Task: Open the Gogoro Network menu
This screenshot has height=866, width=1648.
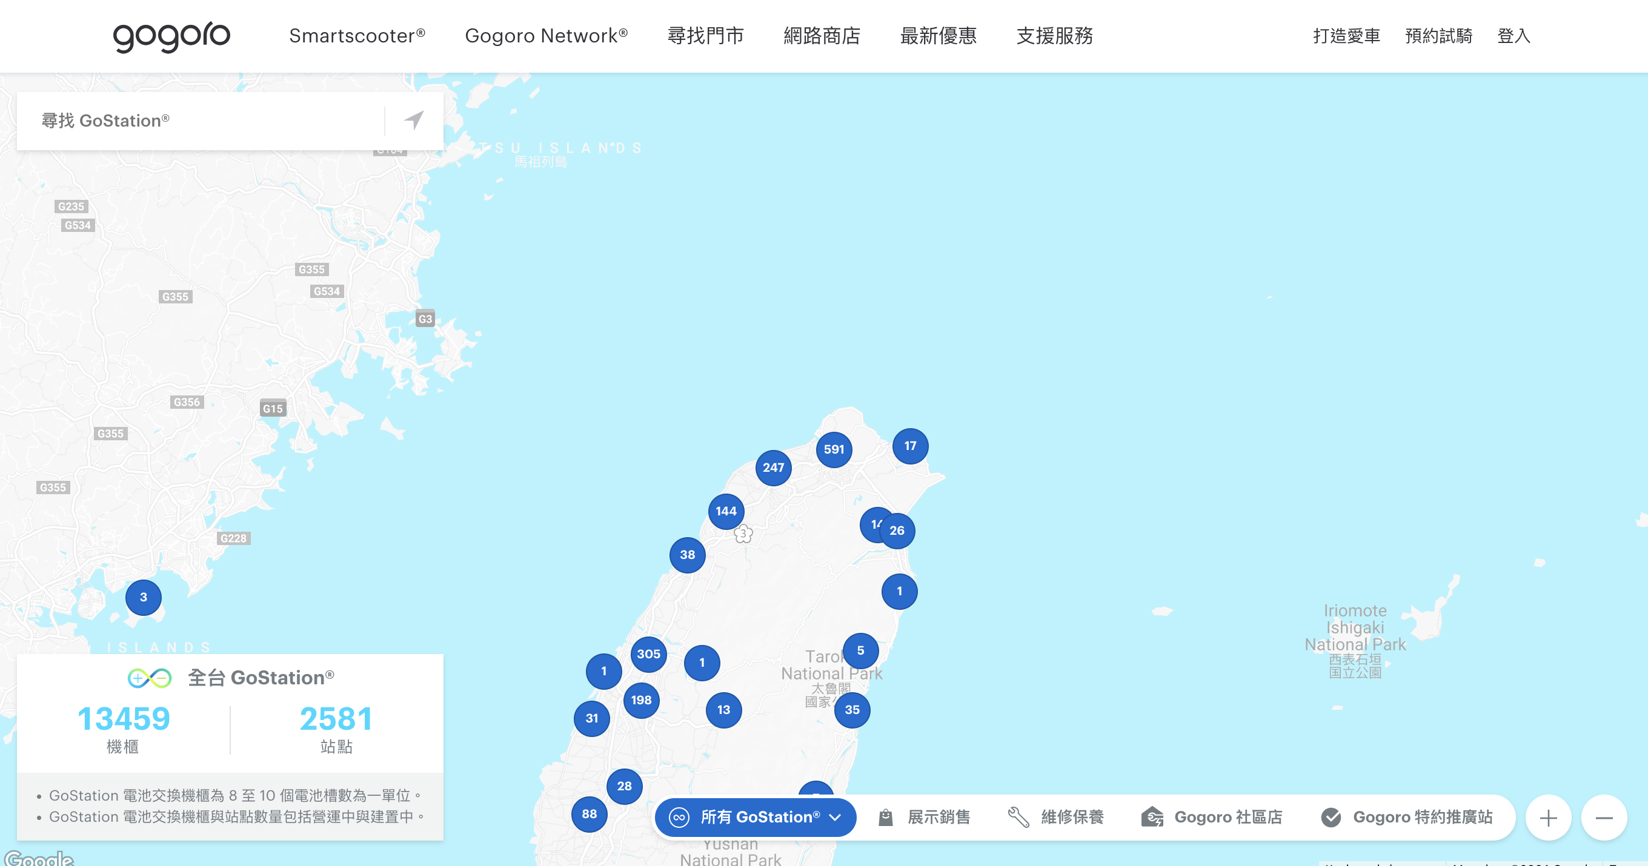Action: tap(547, 36)
